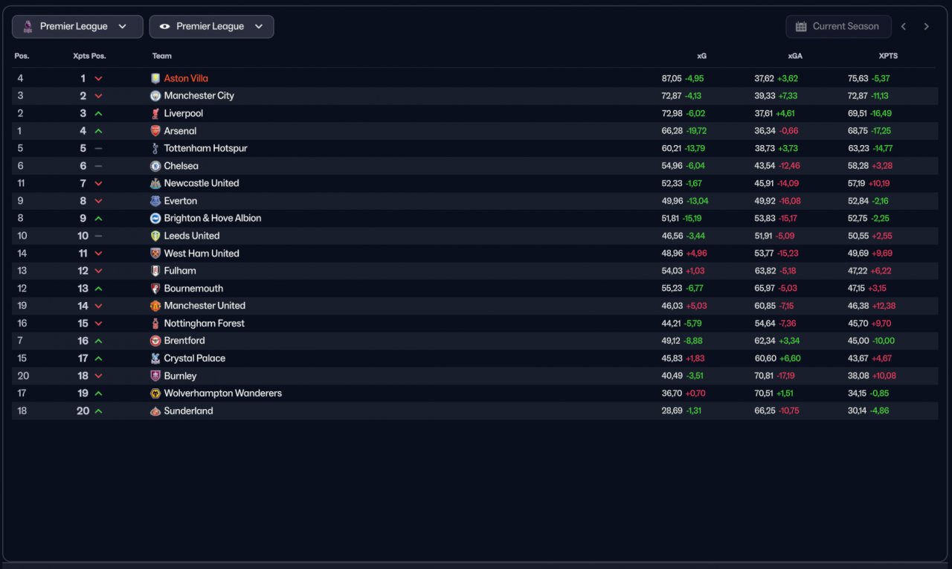This screenshot has height=569, width=952.
Task: Click the Leeds United club crest
Action: click(x=155, y=236)
